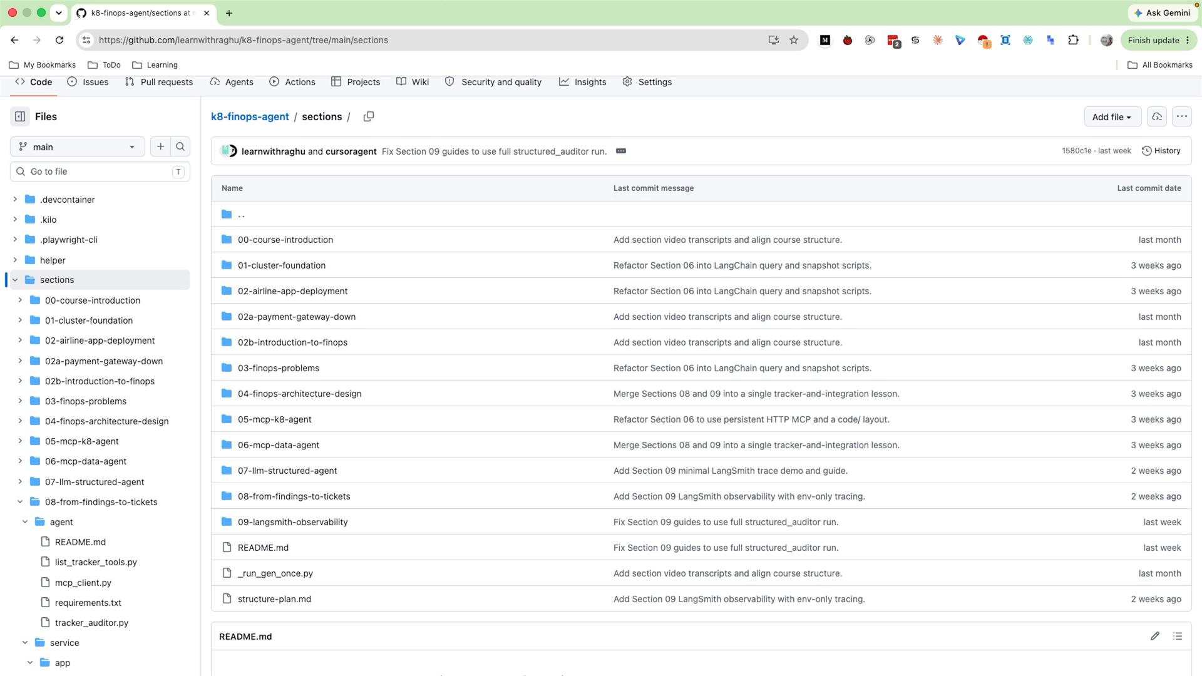Open the more options ellipsis menu
The image size is (1202, 676).
tap(1181, 116)
